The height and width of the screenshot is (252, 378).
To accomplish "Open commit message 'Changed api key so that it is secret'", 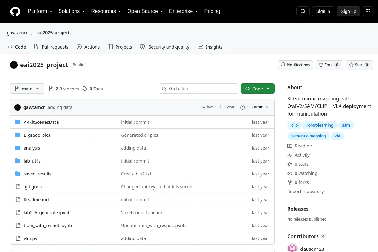I will pos(157,187).
